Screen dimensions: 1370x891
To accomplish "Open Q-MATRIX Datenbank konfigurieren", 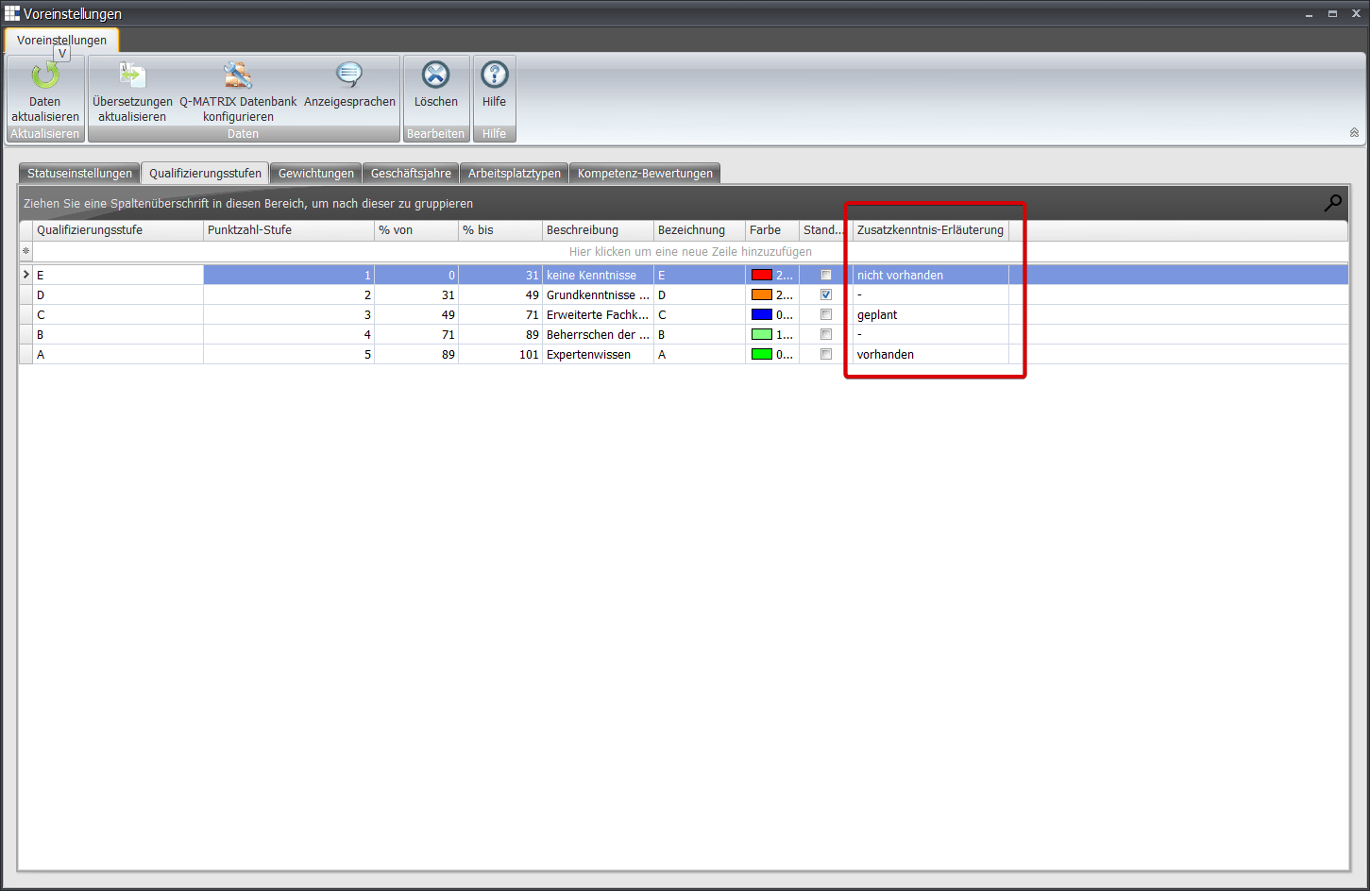I will 238,76.
